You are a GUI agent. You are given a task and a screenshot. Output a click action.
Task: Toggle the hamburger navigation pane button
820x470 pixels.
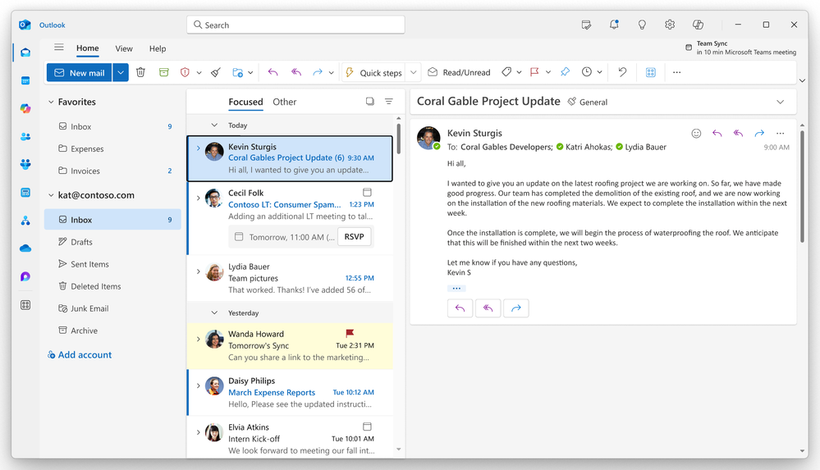pos(59,48)
